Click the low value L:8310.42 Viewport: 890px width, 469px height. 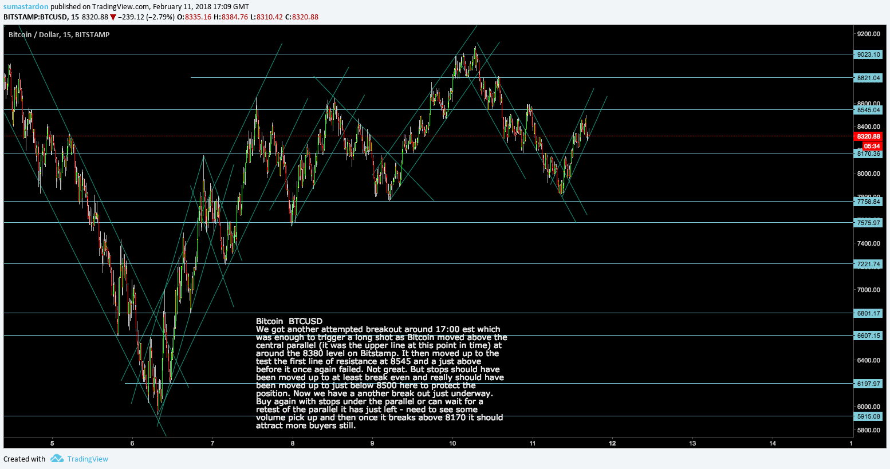tap(266, 17)
